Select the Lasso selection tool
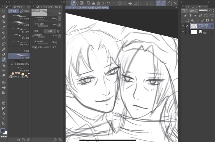This screenshot has height=142, width=215. coord(4,44)
